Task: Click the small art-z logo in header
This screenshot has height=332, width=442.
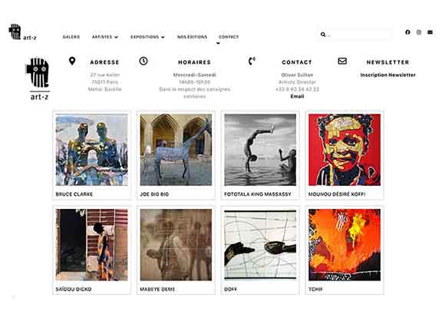Action: coord(22,32)
